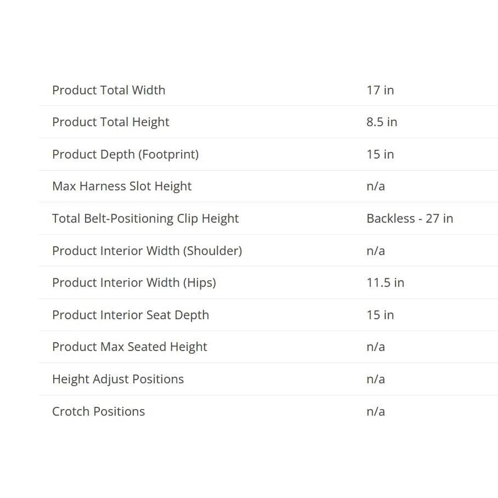
Task: Select the Crotch Positions label
Action: 98,412
